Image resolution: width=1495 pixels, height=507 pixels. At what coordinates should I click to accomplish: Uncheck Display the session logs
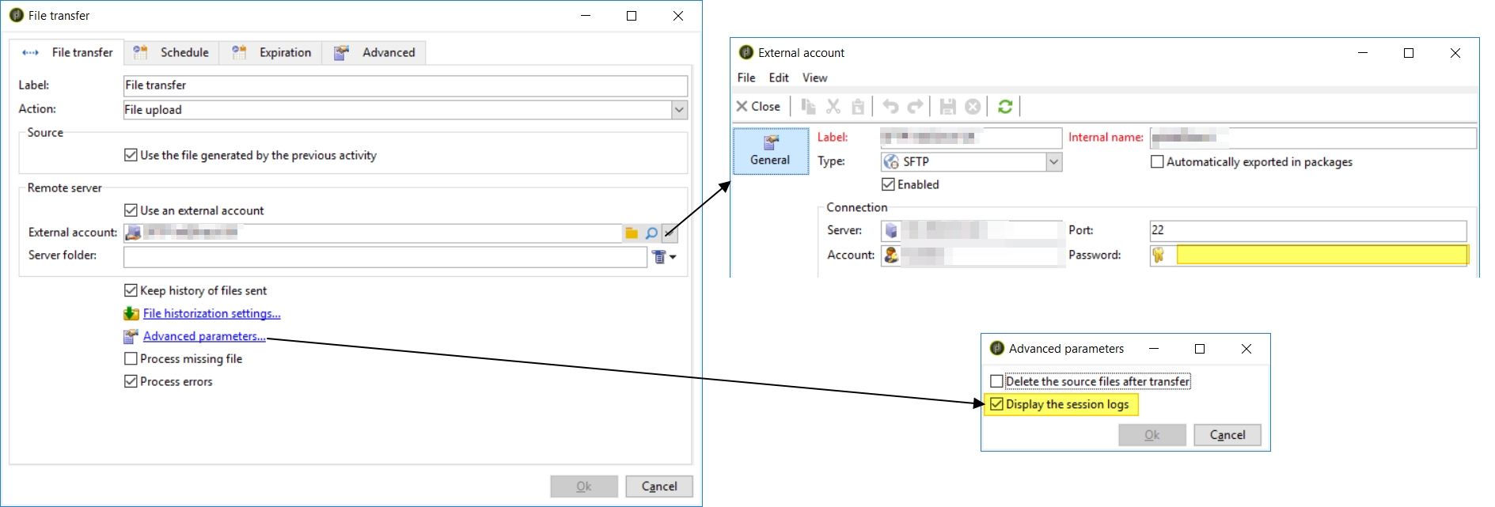996,404
